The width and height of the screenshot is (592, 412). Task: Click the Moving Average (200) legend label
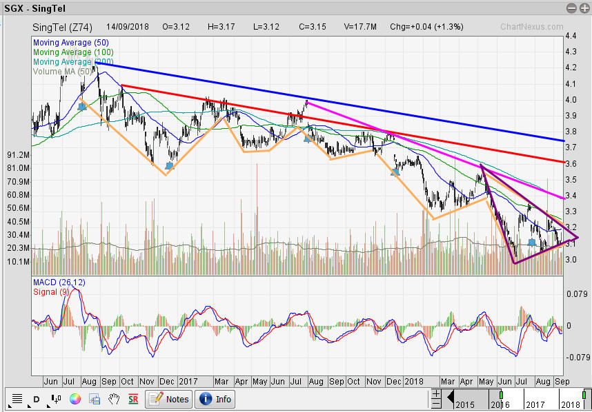tap(73, 62)
